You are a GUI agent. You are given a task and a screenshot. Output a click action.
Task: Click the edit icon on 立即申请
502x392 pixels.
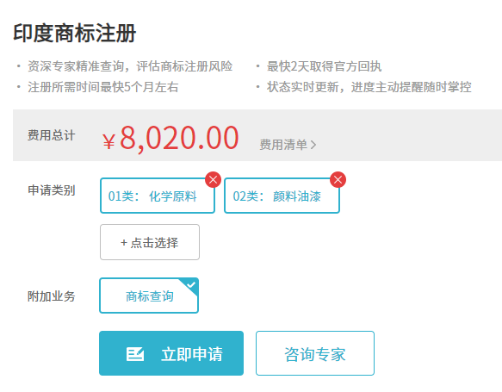(x=135, y=354)
